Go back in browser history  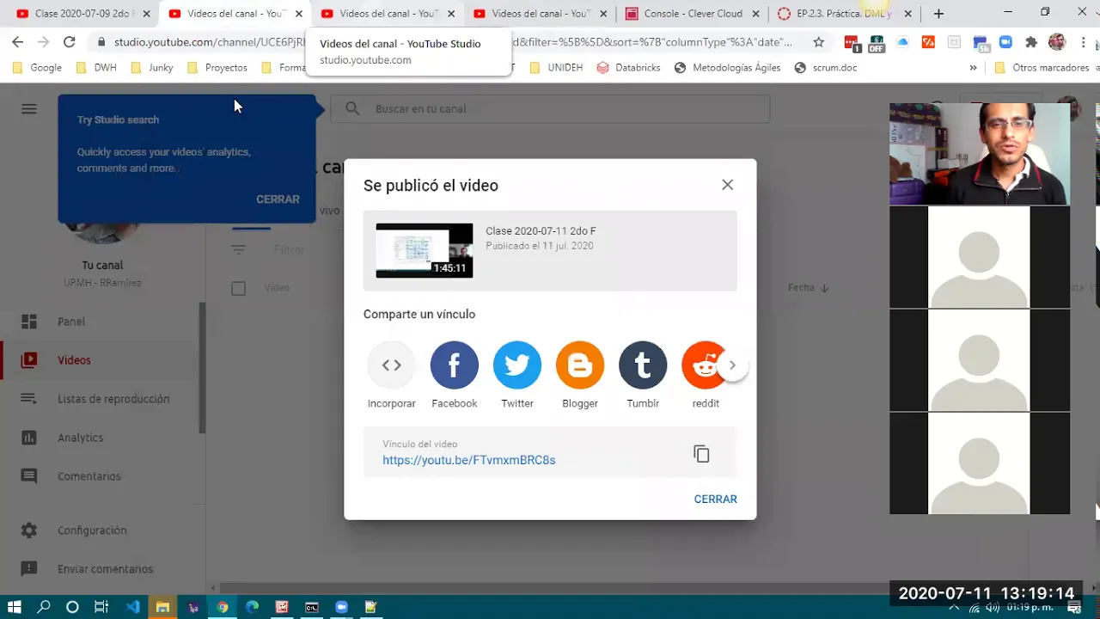pyautogui.click(x=17, y=42)
